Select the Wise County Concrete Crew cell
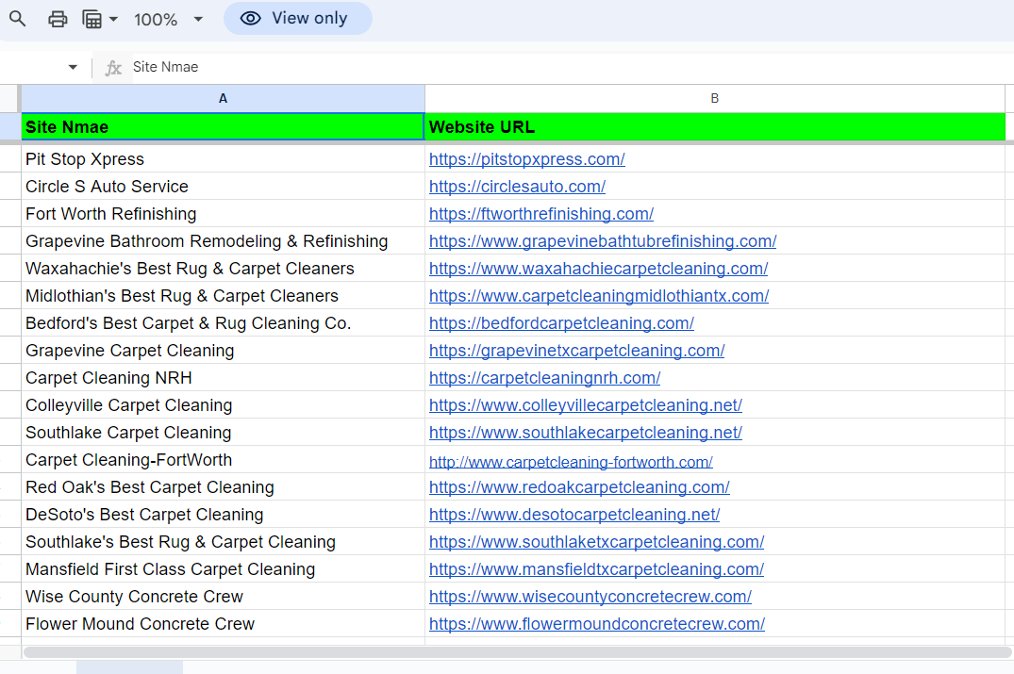The width and height of the screenshot is (1014, 674). (224, 597)
